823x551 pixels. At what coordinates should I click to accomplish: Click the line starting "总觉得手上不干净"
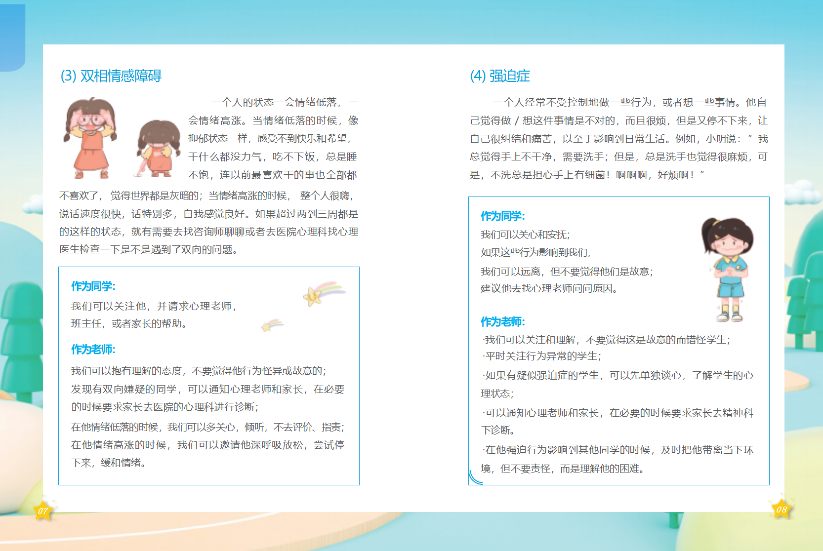(619, 157)
